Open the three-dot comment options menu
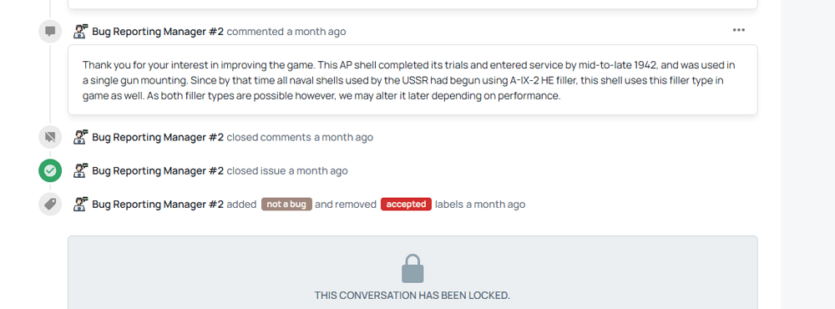 click(739, 30)
